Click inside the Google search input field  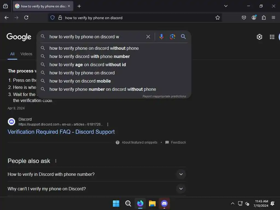click(x=97, y=37)
